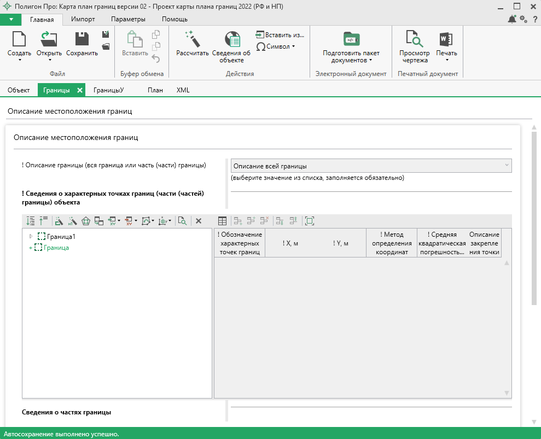The image size is (541, 439).
Task: Click the Сохранить floppy disk icon
Action: (82, 39)
